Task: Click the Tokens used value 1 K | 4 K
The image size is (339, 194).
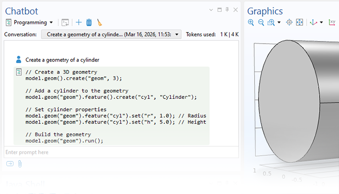Action: 230,34
